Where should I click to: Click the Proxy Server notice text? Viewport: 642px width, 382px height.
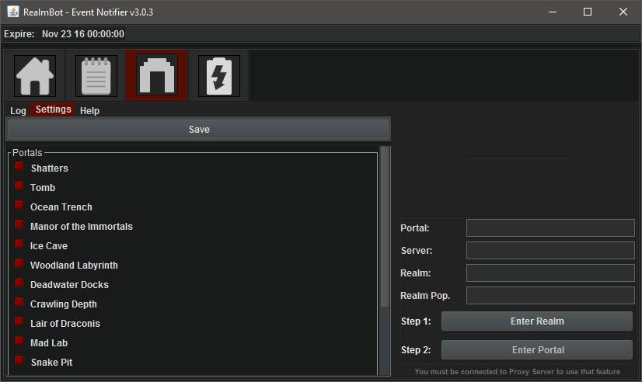click(517, 372)
